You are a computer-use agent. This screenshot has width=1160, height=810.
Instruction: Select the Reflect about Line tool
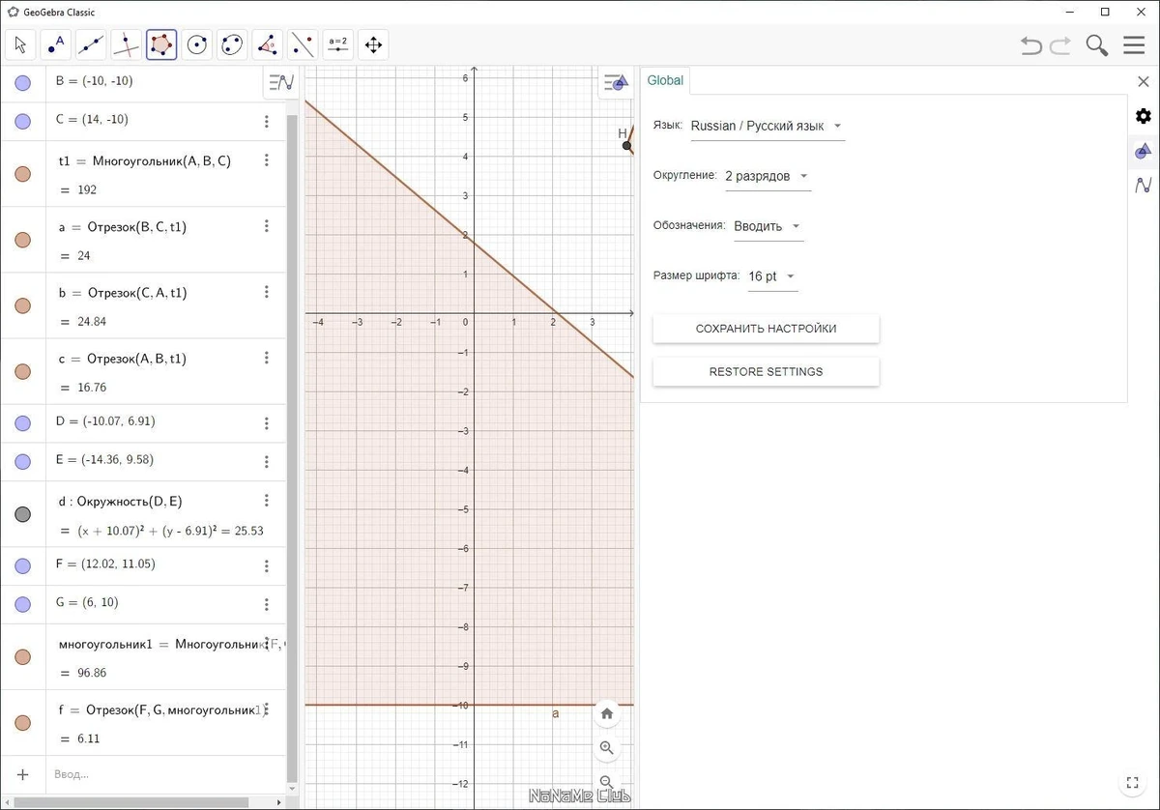pyautogui.click(x=303, y=44)
